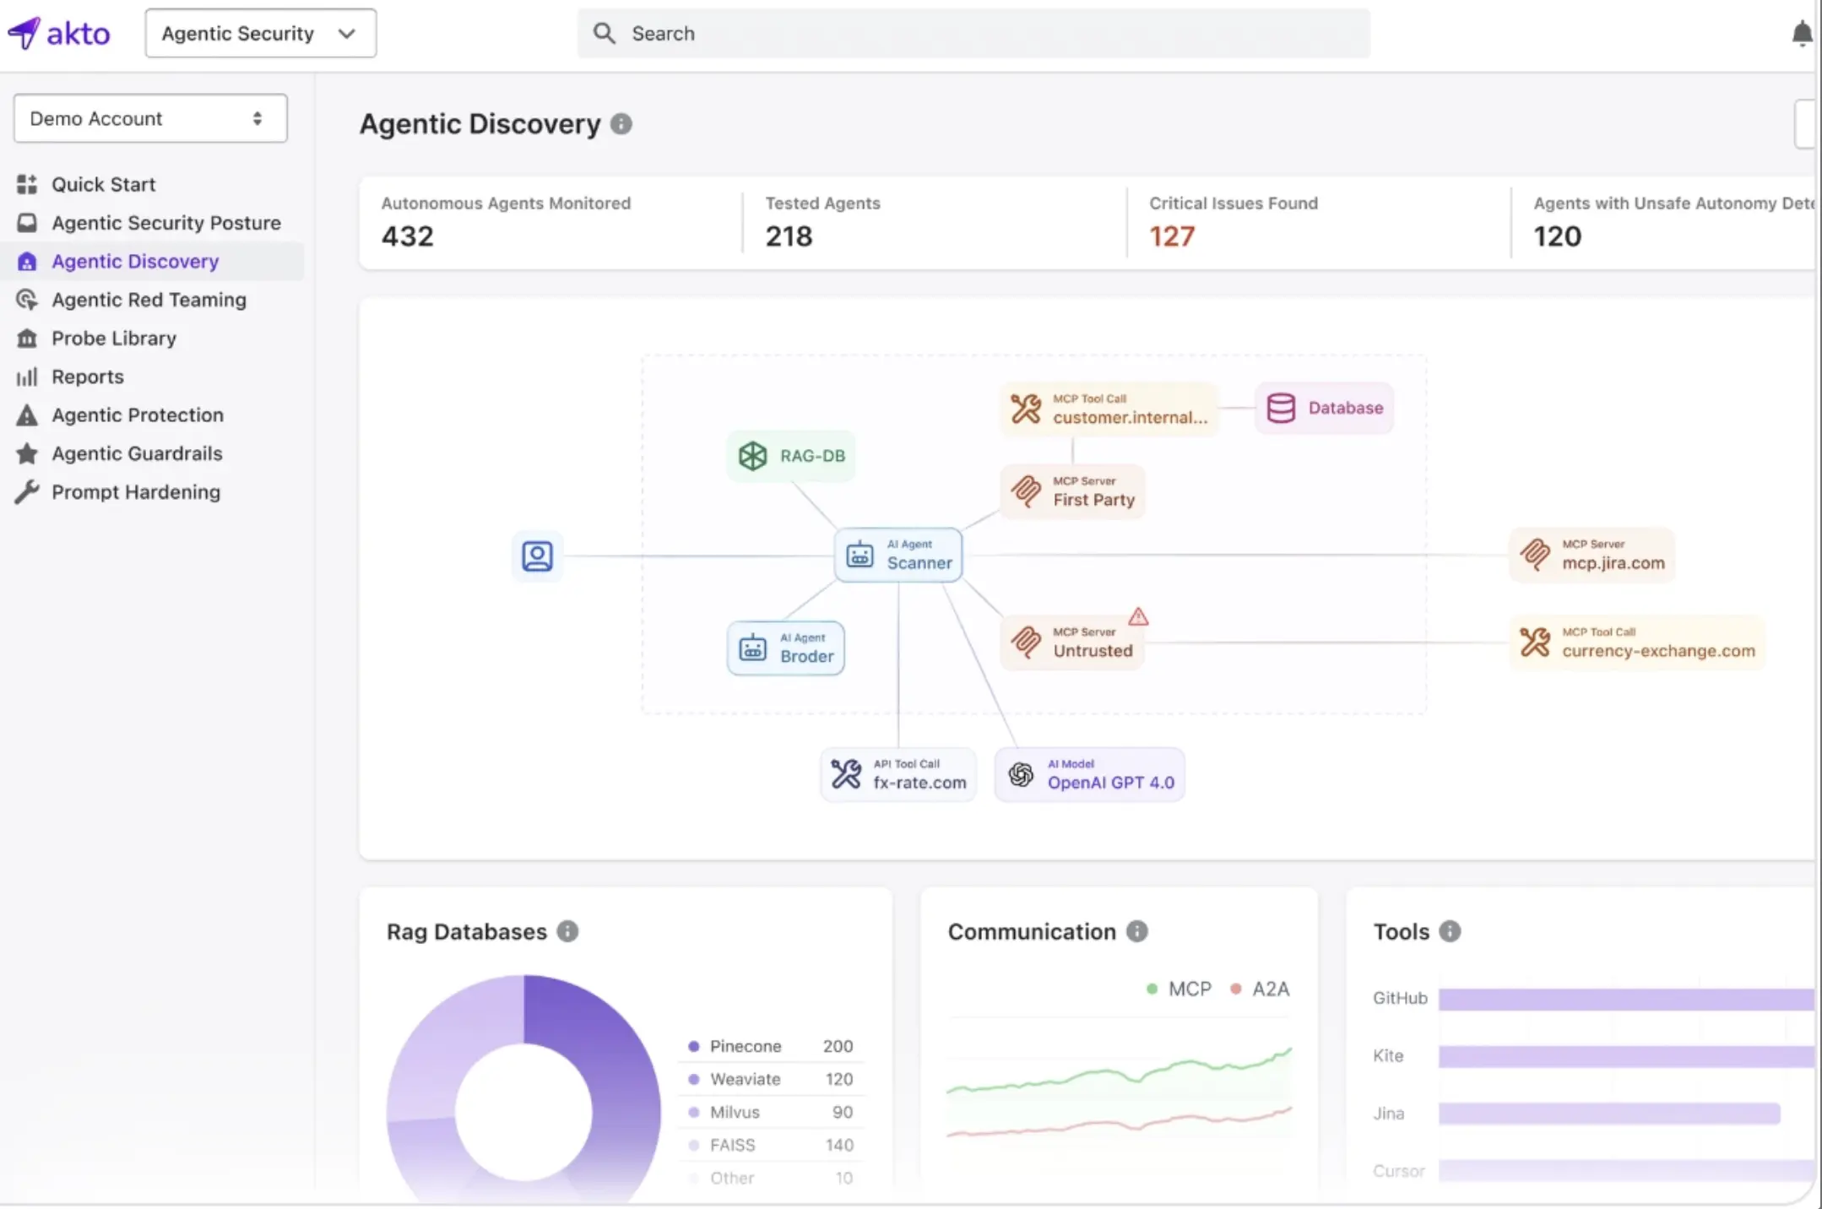
Task: Click info icon next to Rag Databases
Action: coord(568,931)
